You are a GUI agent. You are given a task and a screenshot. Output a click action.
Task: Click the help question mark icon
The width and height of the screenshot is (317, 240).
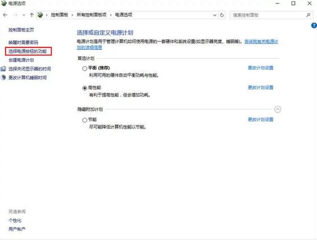click(x=313, y=24)
